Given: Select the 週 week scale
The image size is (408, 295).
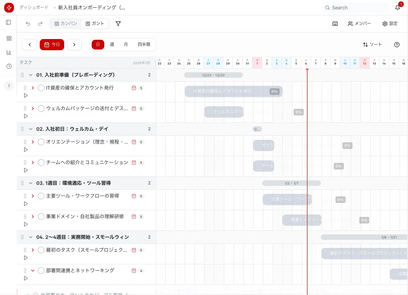Looking at the screenshot, I should point(112,45).
